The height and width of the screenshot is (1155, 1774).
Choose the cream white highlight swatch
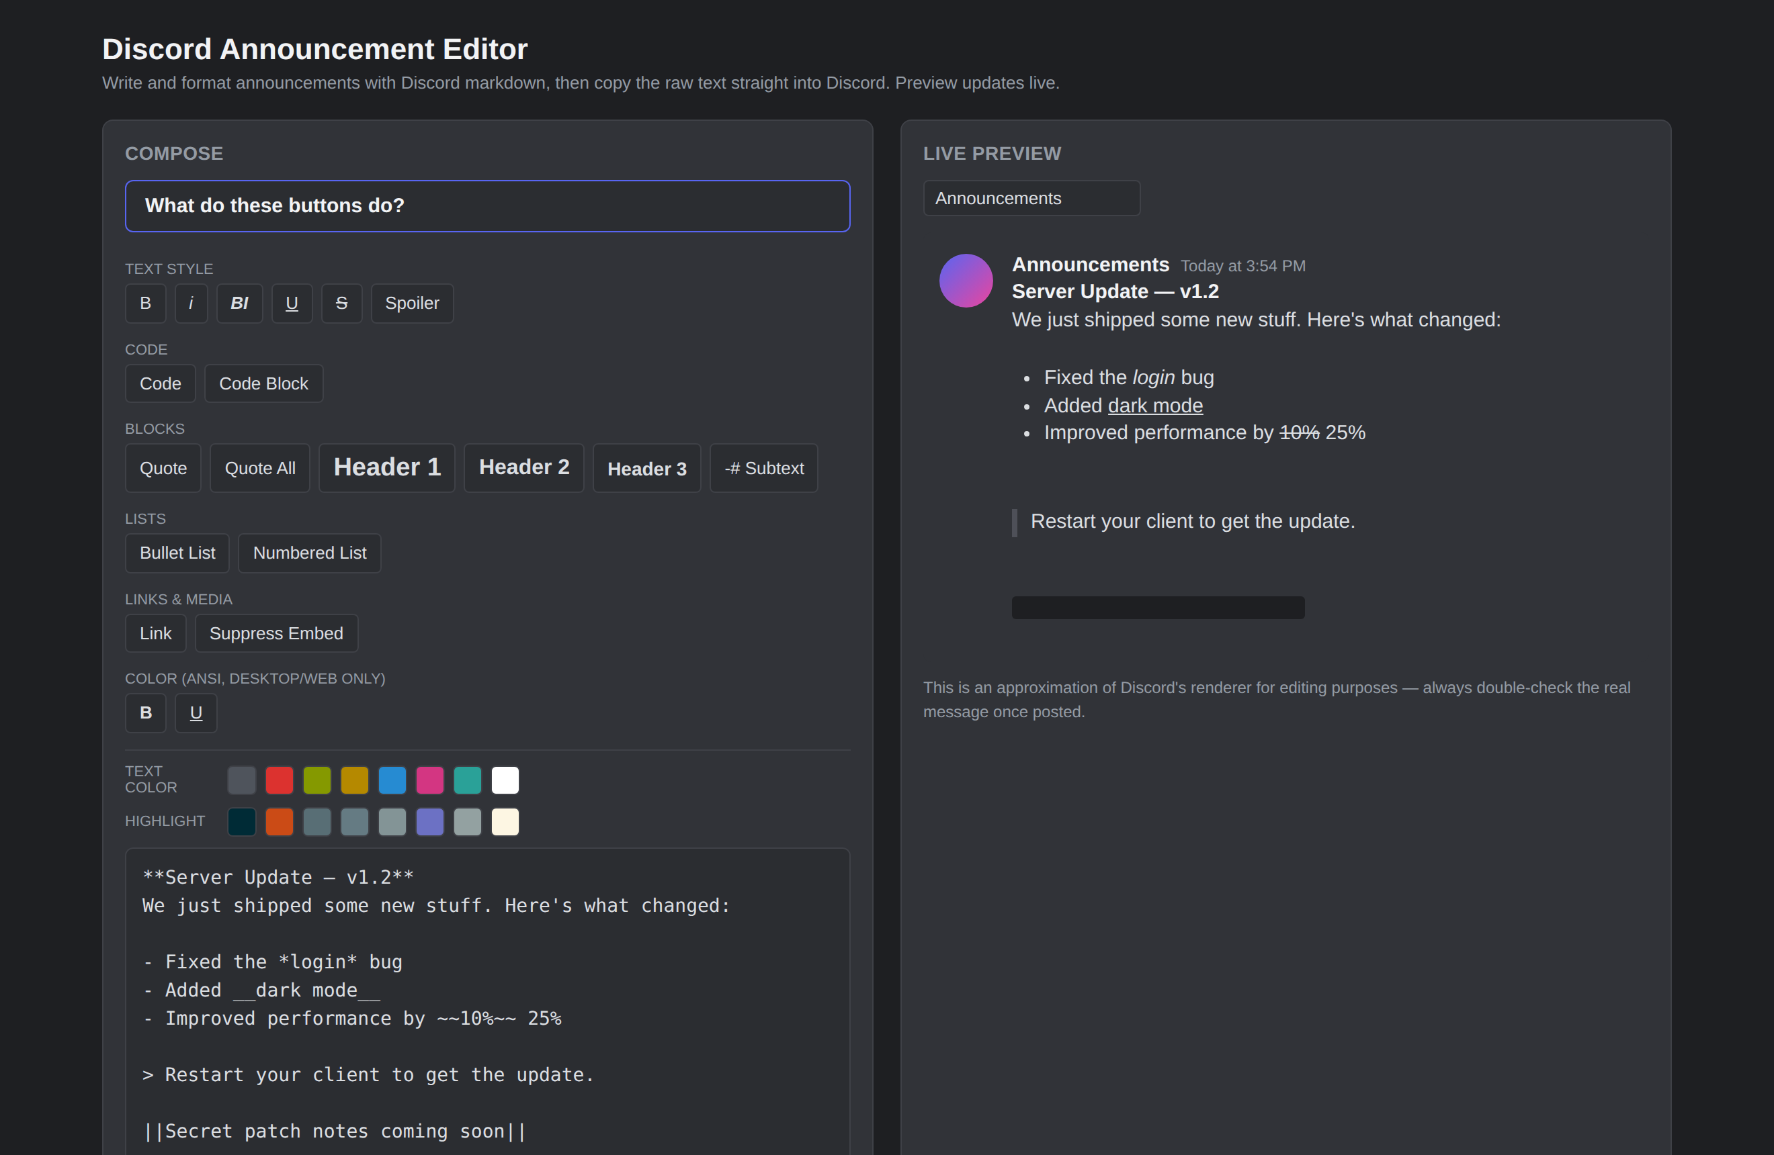click(x=505, y=821)
